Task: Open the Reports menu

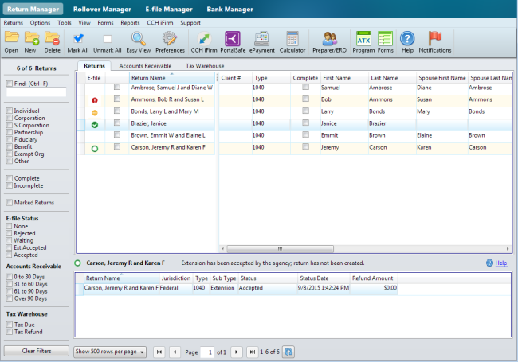Action: [x=130, y=23]
